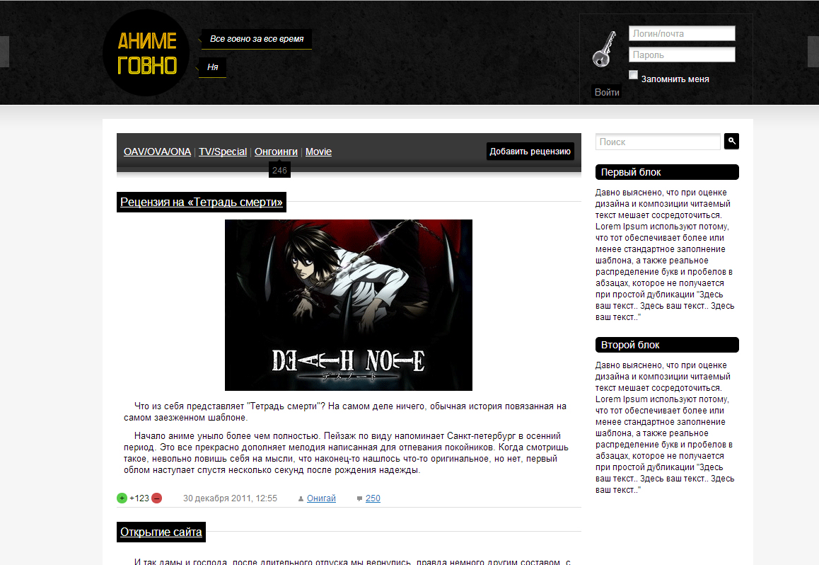The image size is (819, 565).
Task: Click the Второй блок sidebar heading
Action: coord(667,345)
